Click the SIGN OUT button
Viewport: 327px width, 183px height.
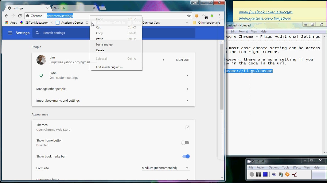point(183,60)
